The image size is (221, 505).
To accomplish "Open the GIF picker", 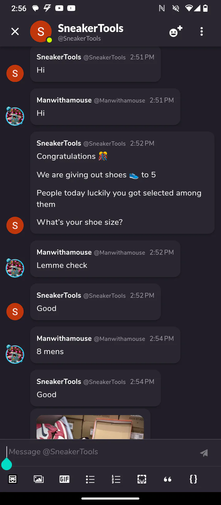I will [64, 479].
